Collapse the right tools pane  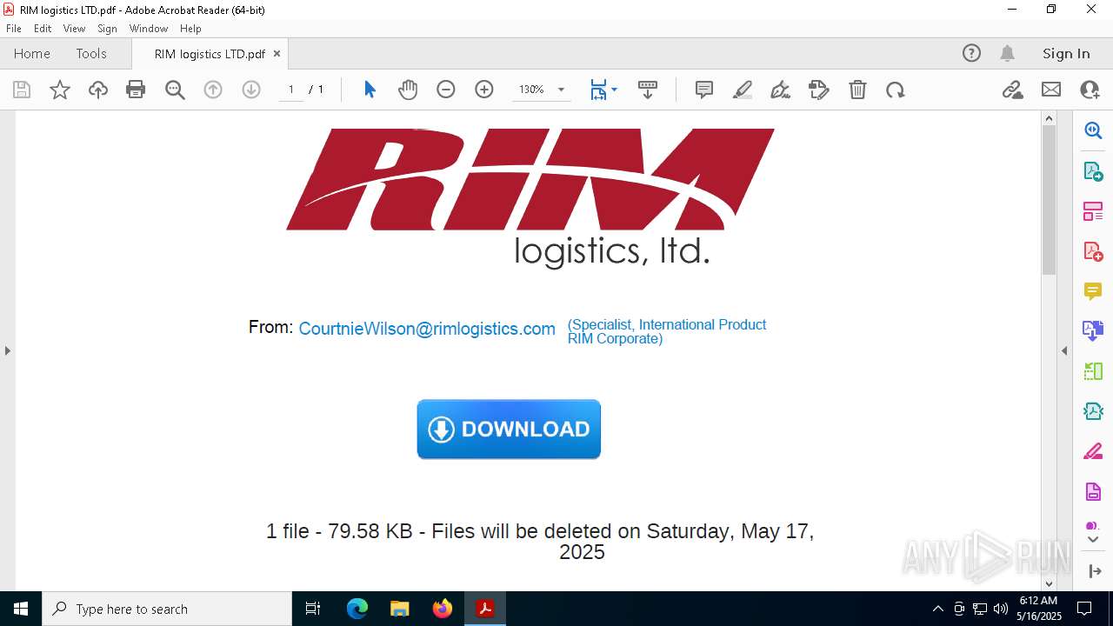(1064, 350)
